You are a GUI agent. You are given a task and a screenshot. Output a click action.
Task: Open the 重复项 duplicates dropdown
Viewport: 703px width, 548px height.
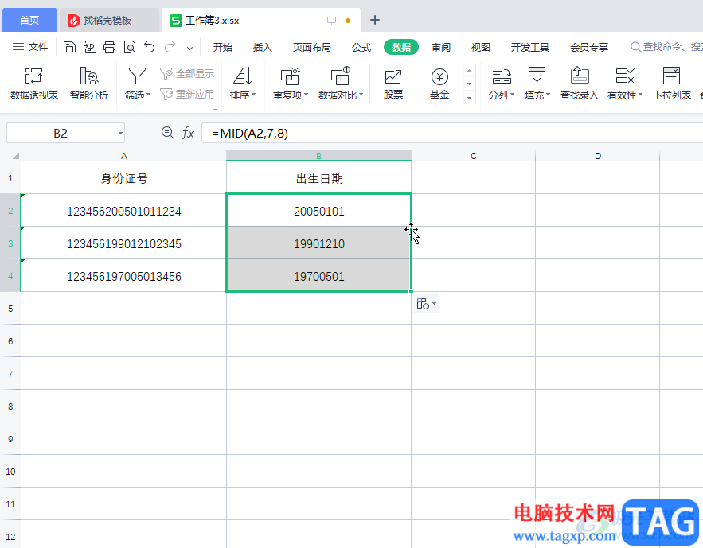pos(291,84)
